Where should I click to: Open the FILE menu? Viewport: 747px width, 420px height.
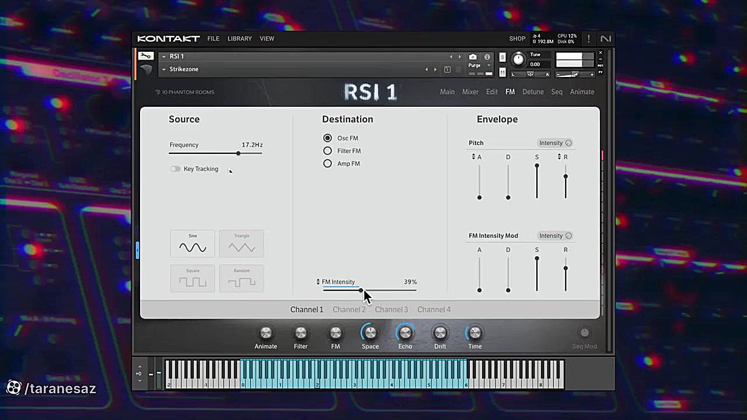[214, 38]
